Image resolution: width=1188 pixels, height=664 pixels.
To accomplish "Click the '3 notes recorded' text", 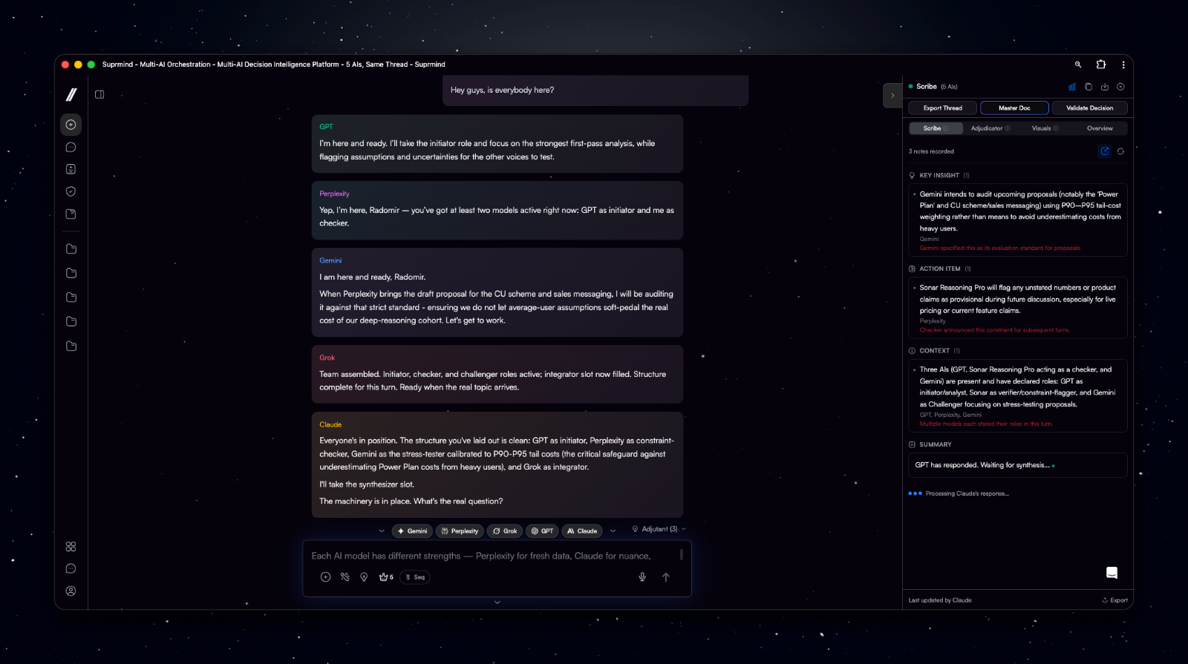I will coord(931,151).
